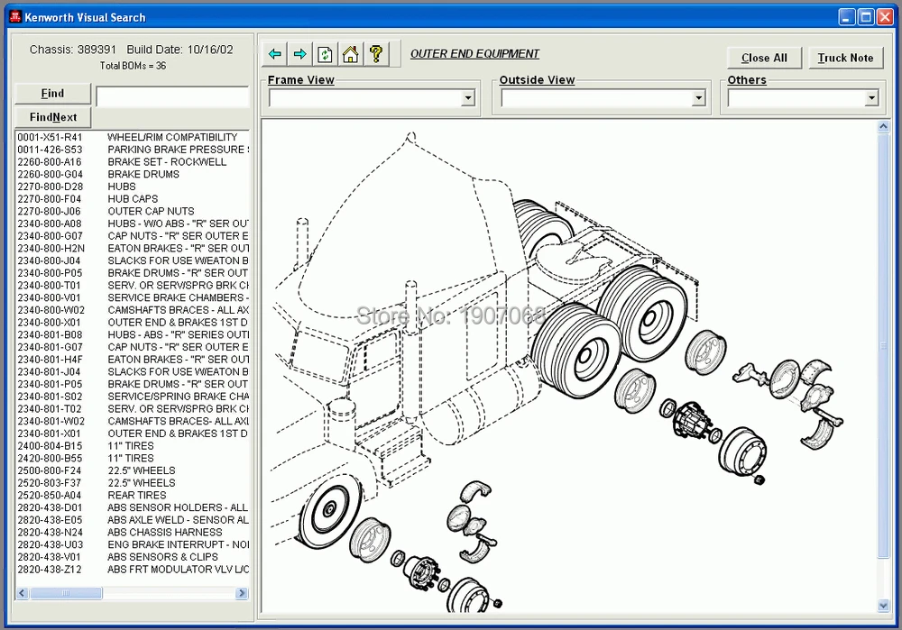Select row 0001-X51-R41 WHEEL/RIM COMPATIBILITY
Viewport: 902px width, 630px height.
tap(133, 137)
